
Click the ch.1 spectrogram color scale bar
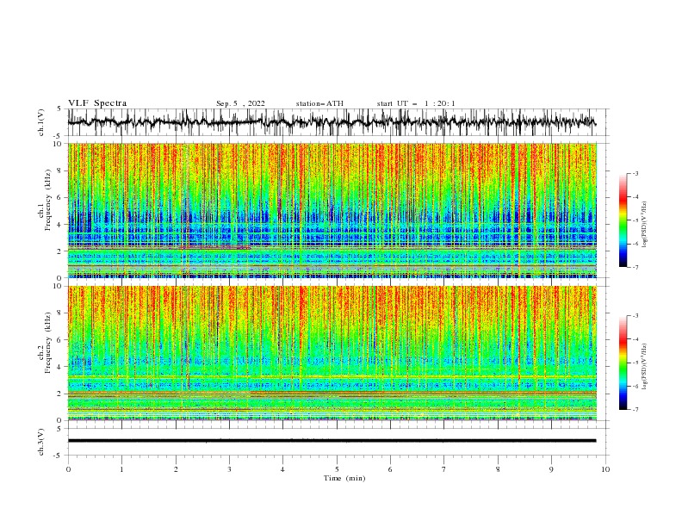point(623,220)
